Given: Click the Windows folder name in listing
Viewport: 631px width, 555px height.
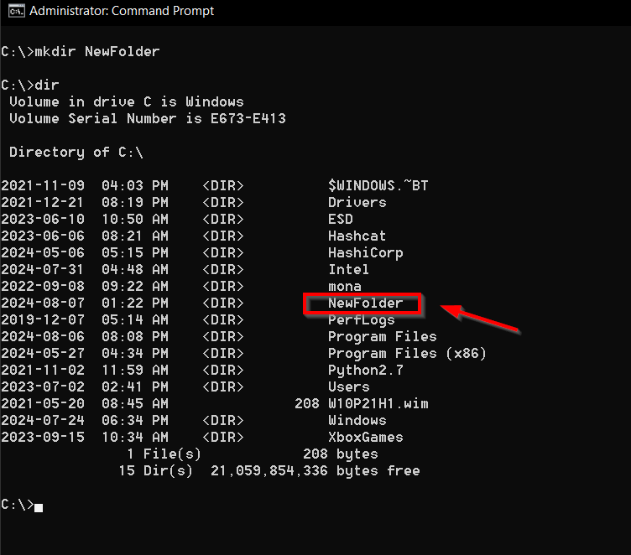Looking at the screenshot, I should pyautogui.click(x=357, y=421).
